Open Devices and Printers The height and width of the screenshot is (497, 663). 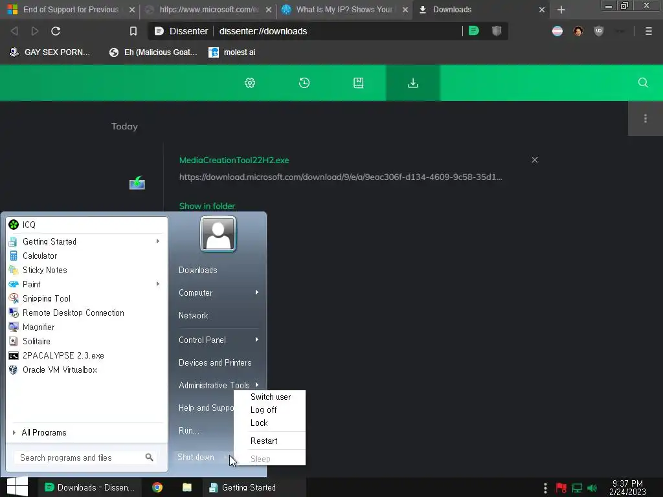click(215, 362)
